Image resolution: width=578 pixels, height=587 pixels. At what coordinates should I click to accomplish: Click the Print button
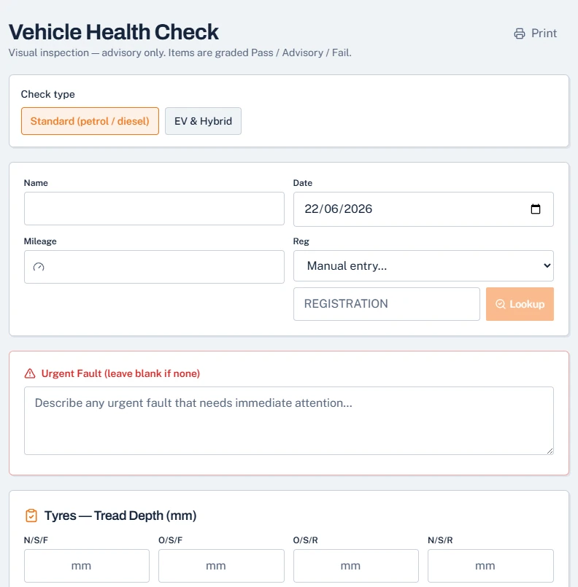(x=535, y=34)
